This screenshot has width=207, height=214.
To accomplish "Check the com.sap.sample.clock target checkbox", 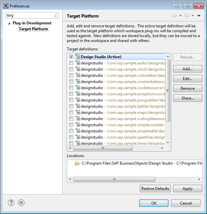I will click(71, 69).
